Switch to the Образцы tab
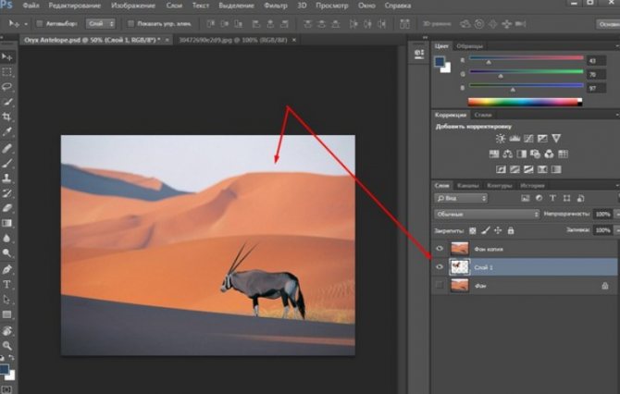 [470, 46]
